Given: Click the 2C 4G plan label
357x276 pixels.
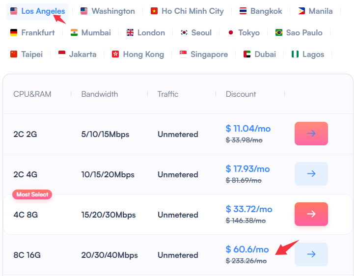Looking at the screenshot, I should pos(25,175).
